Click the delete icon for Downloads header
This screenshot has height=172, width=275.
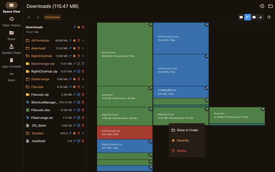(x=83, y=27)
